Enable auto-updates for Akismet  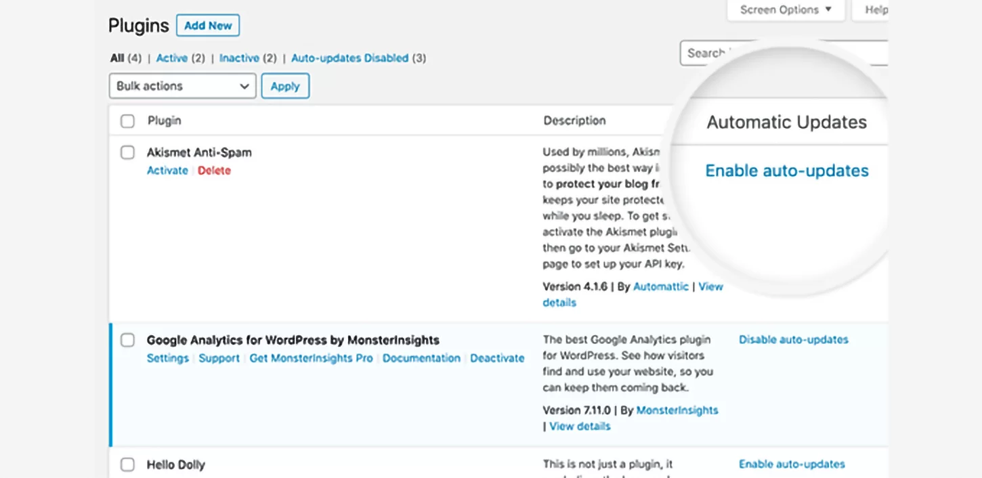(787, 171)
